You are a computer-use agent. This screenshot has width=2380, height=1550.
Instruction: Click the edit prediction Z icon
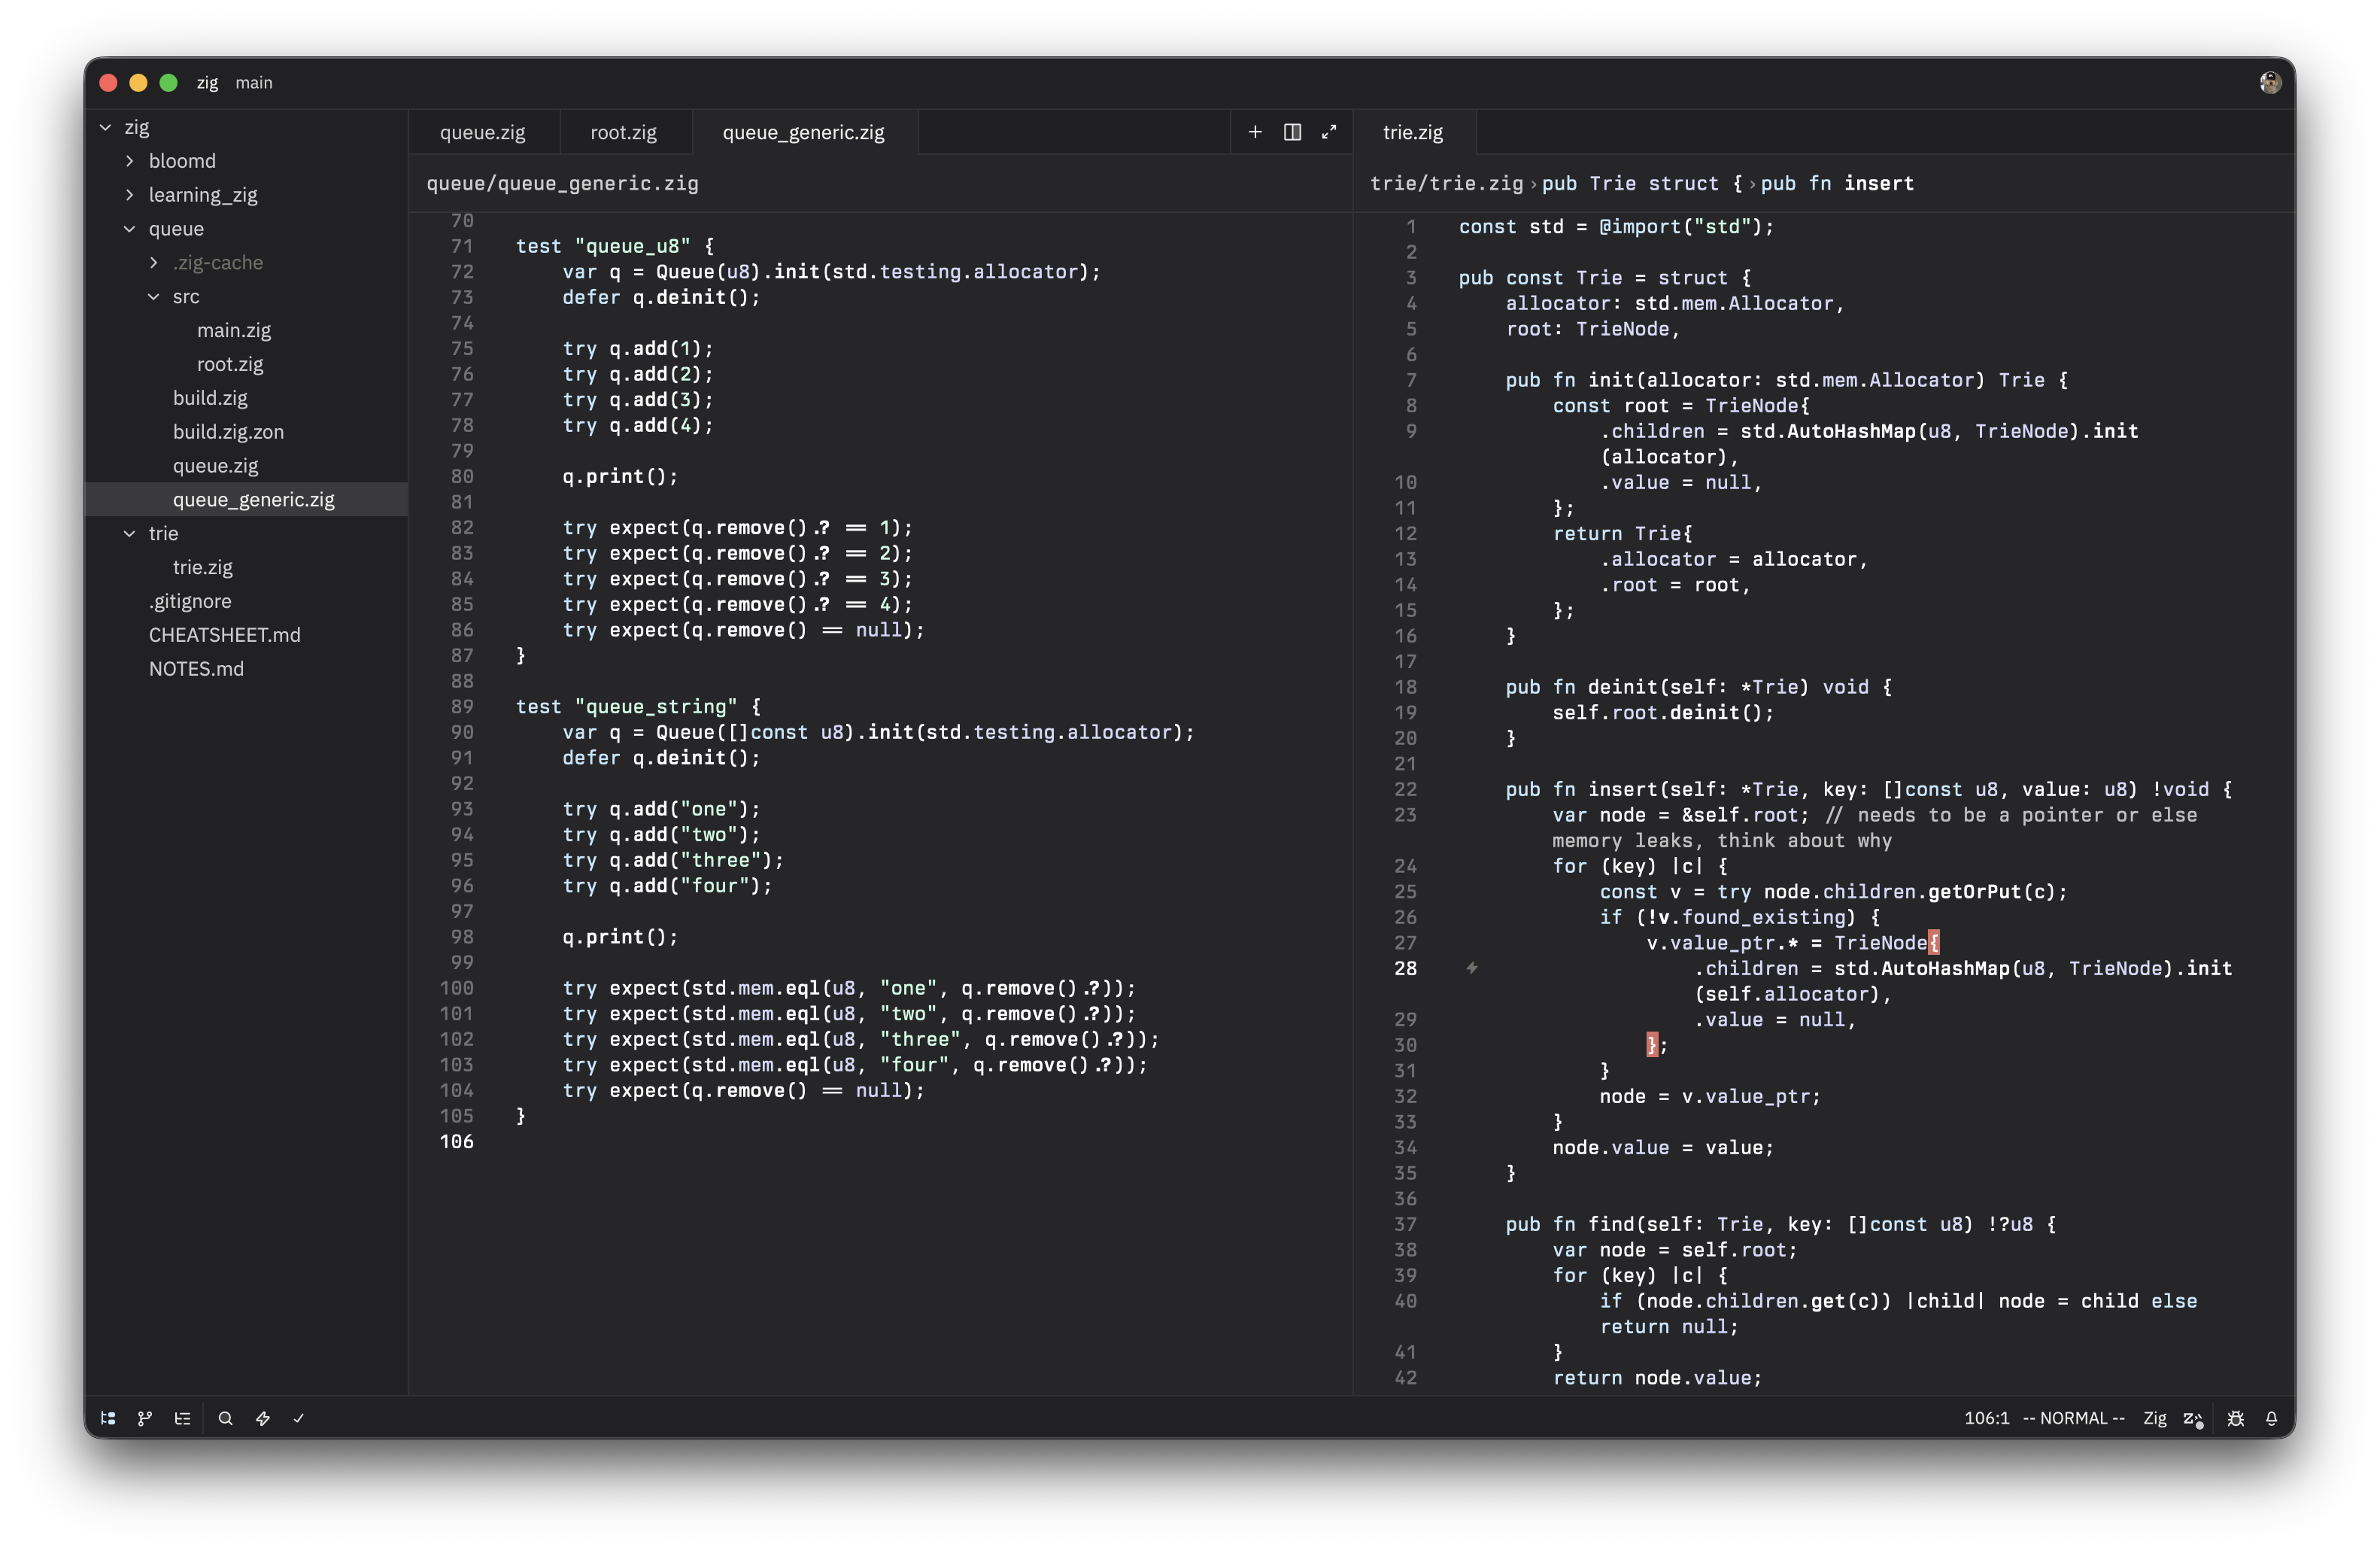(2193, 1419)
